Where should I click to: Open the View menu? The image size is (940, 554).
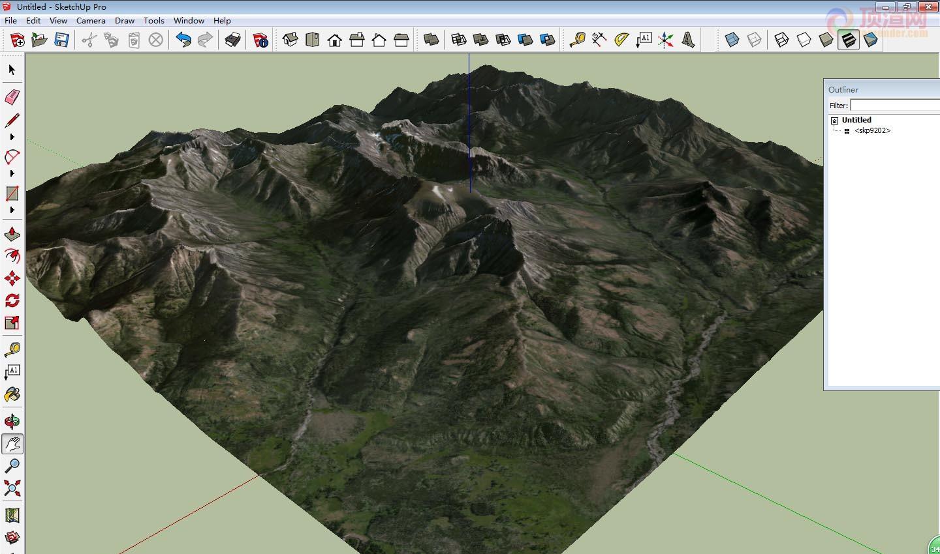pos(58,20)
